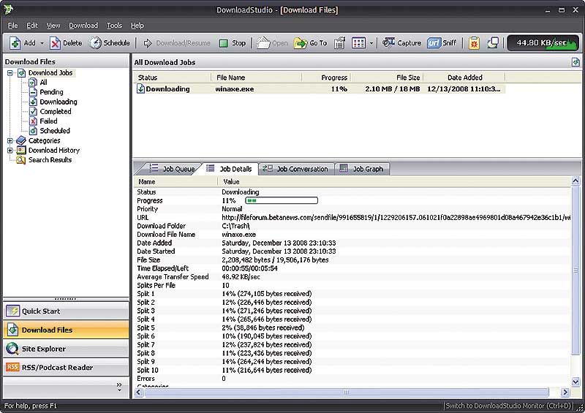Open the File menu
Screen dimensions: 585x413
pos(12,26)
